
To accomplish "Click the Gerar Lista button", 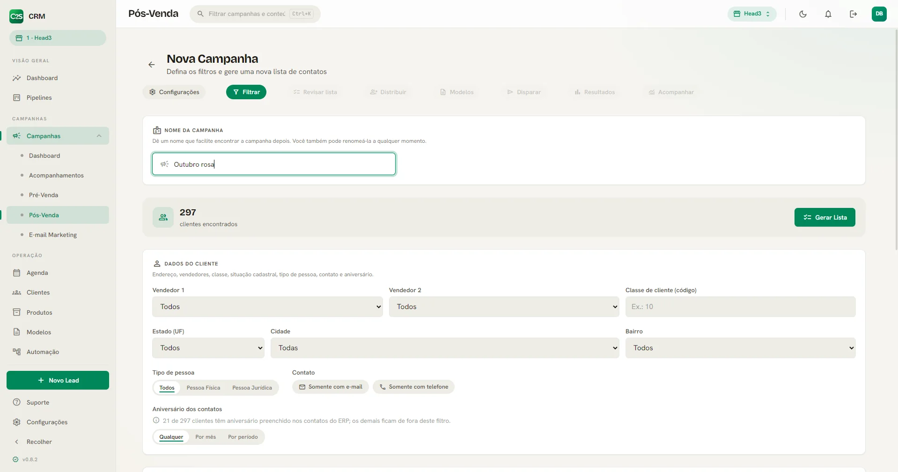I will tap(824, 217).
